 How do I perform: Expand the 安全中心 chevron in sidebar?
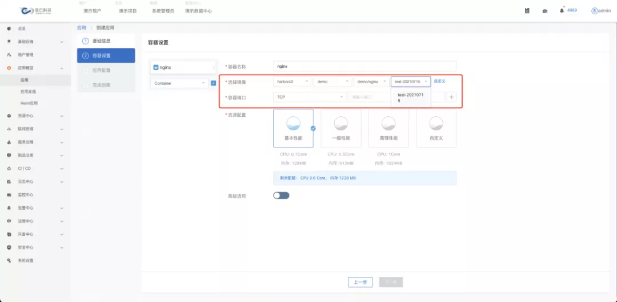[62, 247]
